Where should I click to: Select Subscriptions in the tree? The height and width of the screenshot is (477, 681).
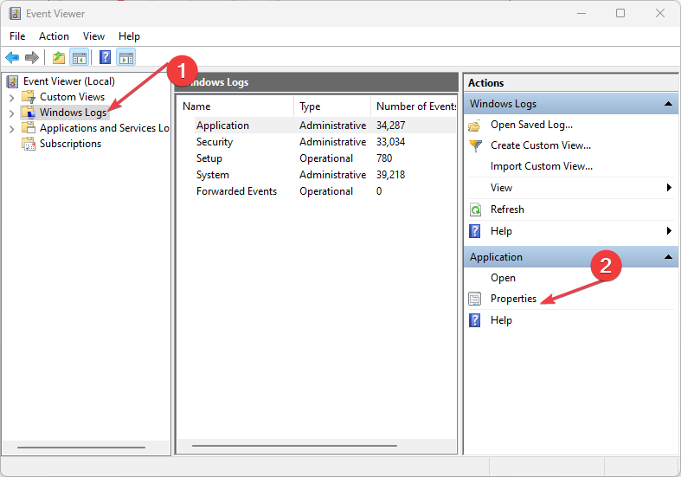click(x=70, y=144)
